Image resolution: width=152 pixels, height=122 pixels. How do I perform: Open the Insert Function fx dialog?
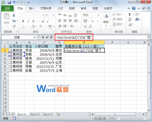click(x=51, y=37)
